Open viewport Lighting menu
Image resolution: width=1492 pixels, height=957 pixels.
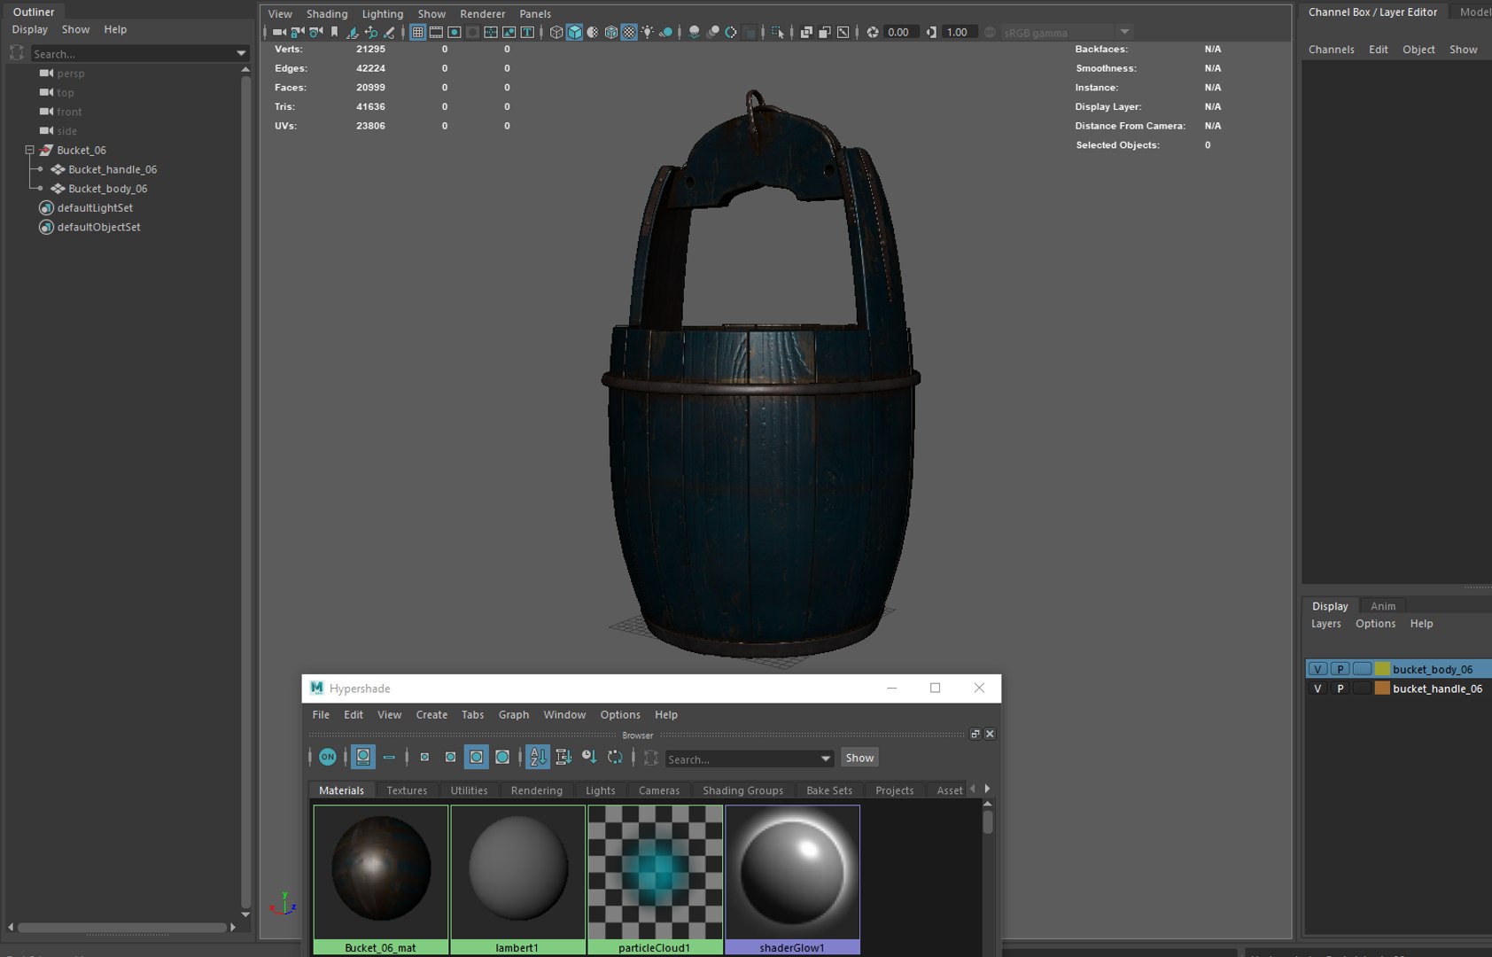pyautogui.click(x=383, y=13)
